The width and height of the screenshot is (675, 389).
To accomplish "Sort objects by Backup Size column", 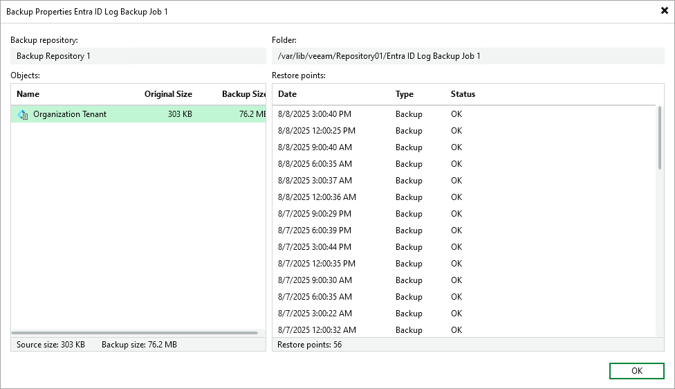I will pos(243,94).
